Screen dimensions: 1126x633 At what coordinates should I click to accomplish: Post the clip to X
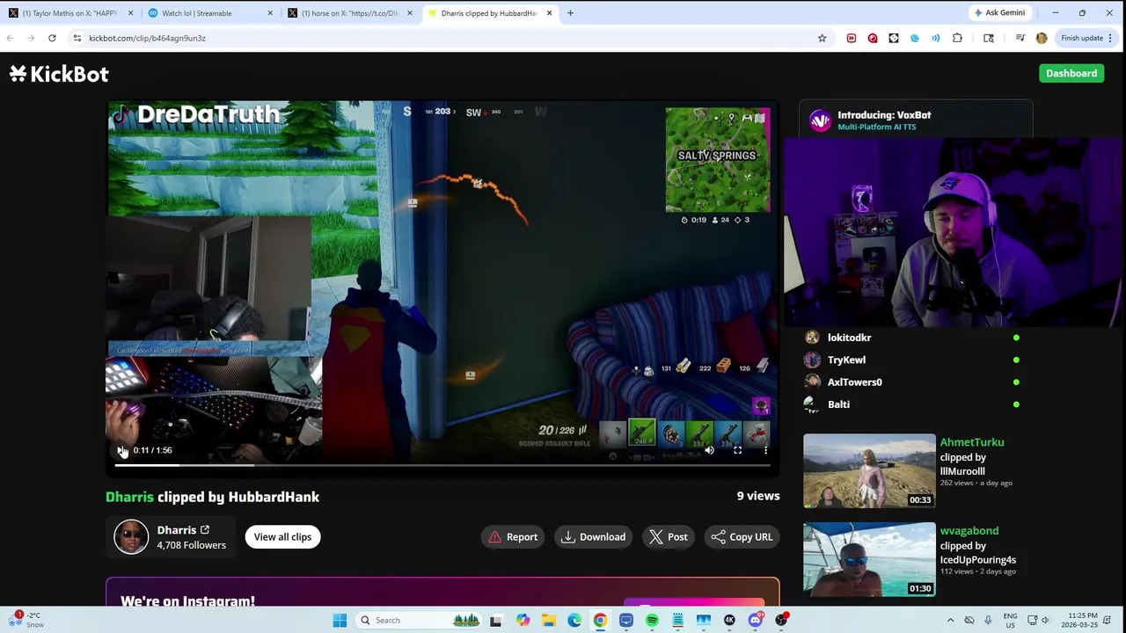pos(669,537)
